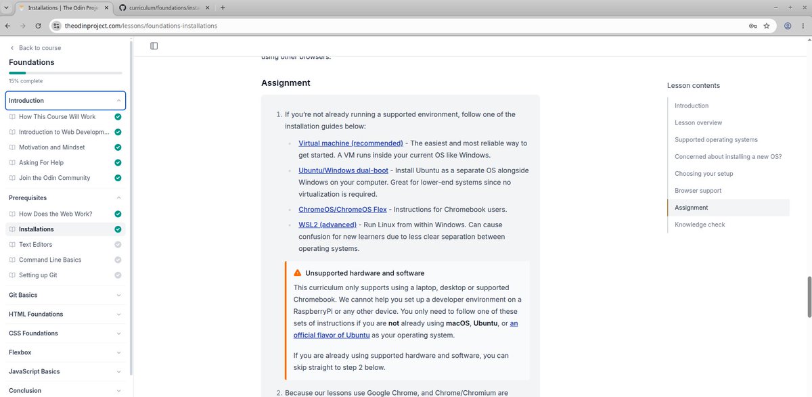812x397 pixels.
Task: Jump to Browser support section
Action: click(698, 191)
